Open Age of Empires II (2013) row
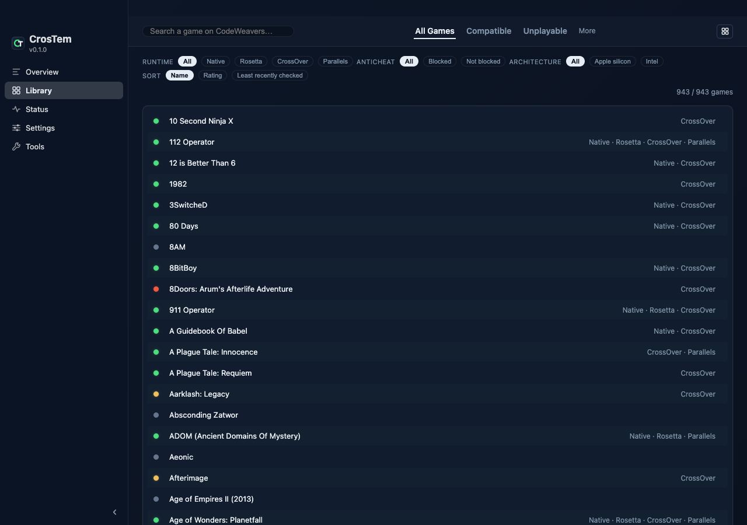The image size is (747, 525). pos(437,499)
